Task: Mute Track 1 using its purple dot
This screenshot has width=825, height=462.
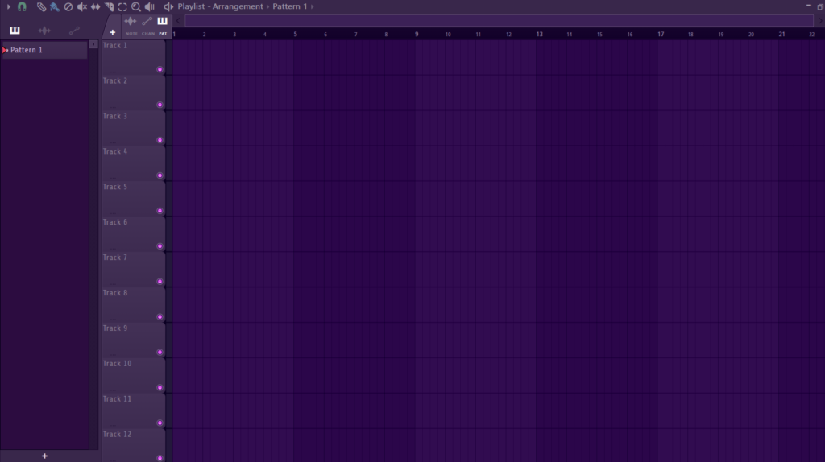Action: coord(160,69)
